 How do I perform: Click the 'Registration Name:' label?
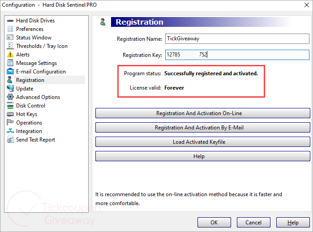139,39
